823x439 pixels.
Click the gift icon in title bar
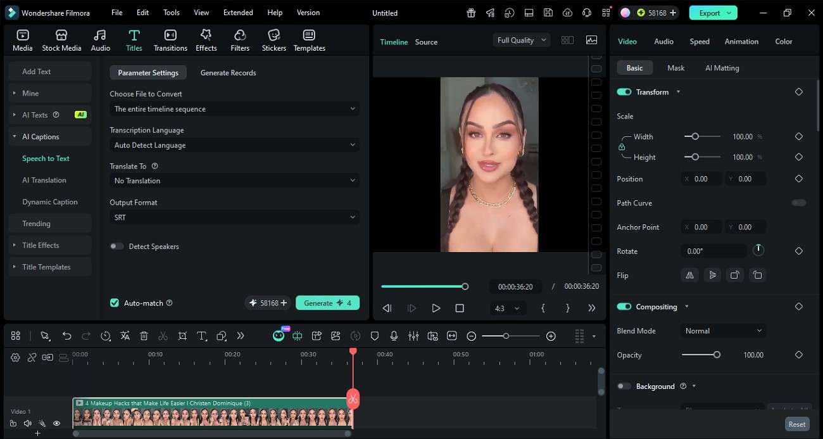coord(471,13)
